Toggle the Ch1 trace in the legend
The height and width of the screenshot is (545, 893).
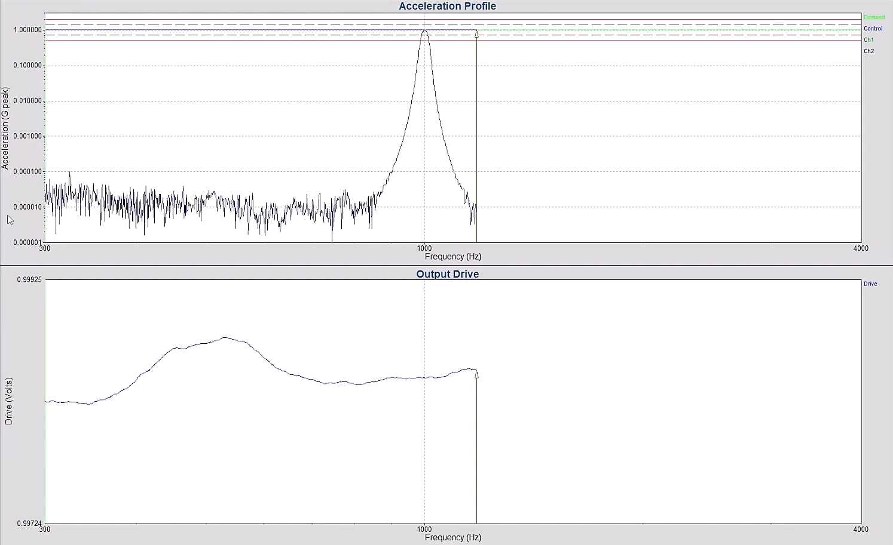coord(868,39)
